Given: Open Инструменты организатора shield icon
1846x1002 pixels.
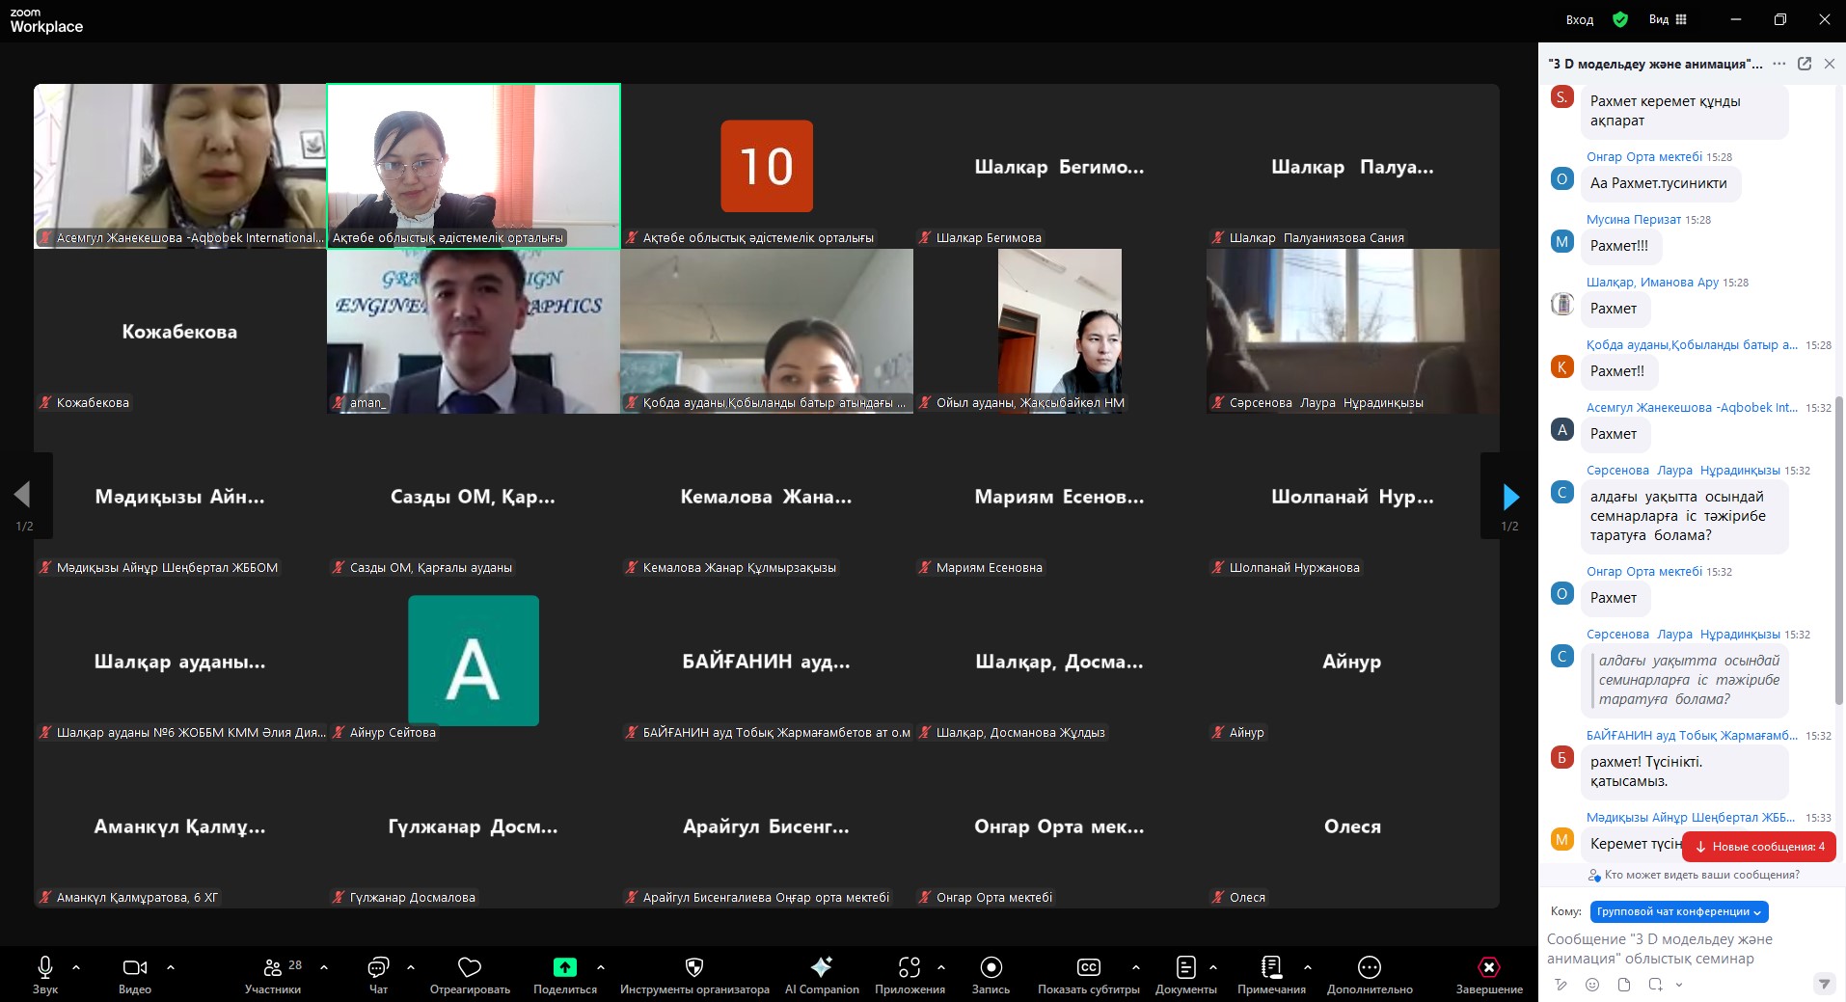Looking at the screenshot, I should tap(694, 968).
